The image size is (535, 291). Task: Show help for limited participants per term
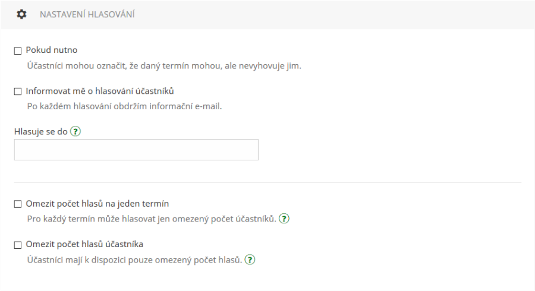click(x=284, y=219)
